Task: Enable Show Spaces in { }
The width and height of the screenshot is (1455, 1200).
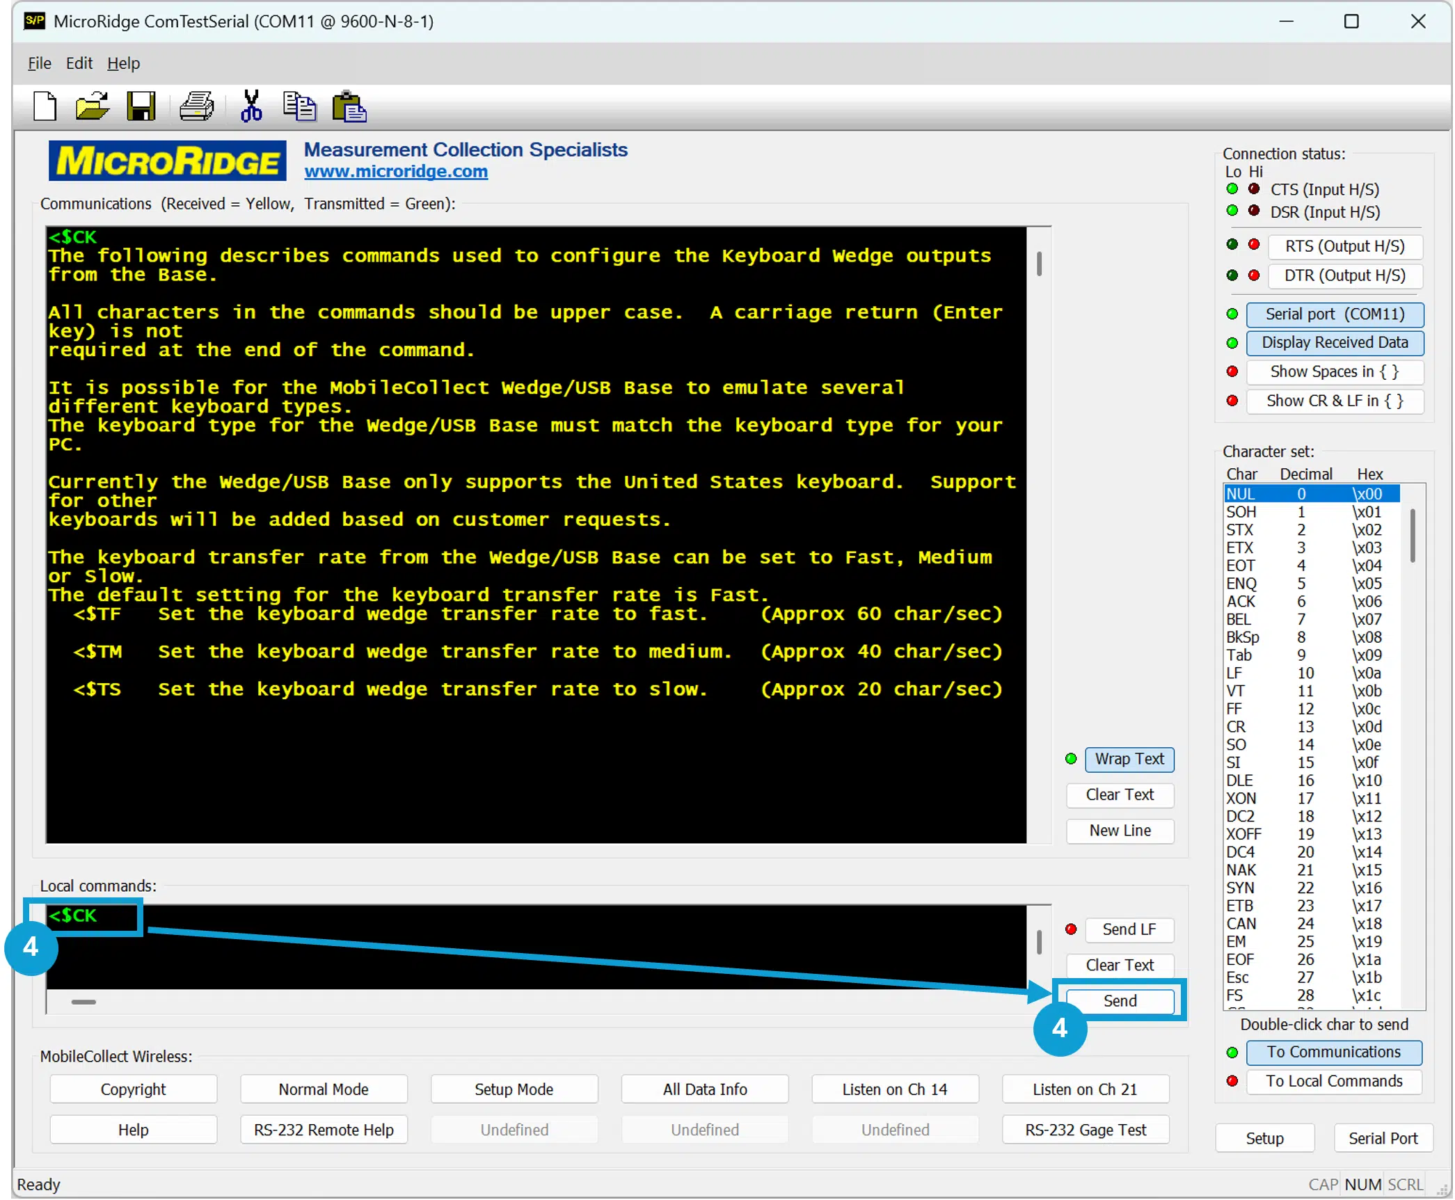Action: click(1335, 371)
